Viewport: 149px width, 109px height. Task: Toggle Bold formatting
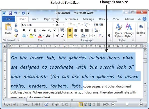(24, 30)
